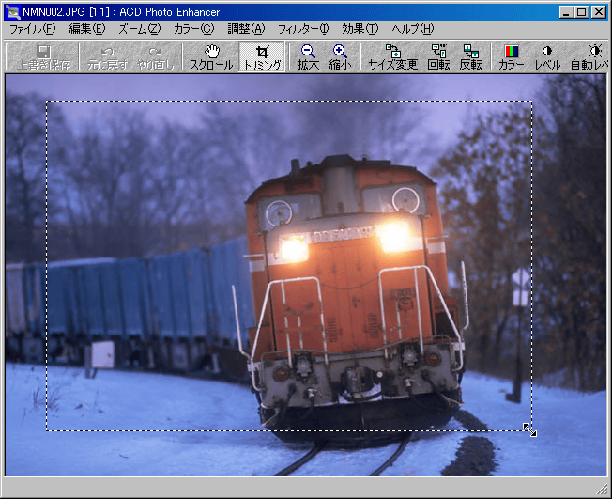Open the ファイル(F) menu
The width and height of the screenshot is (612, 499).
[33, 29]
